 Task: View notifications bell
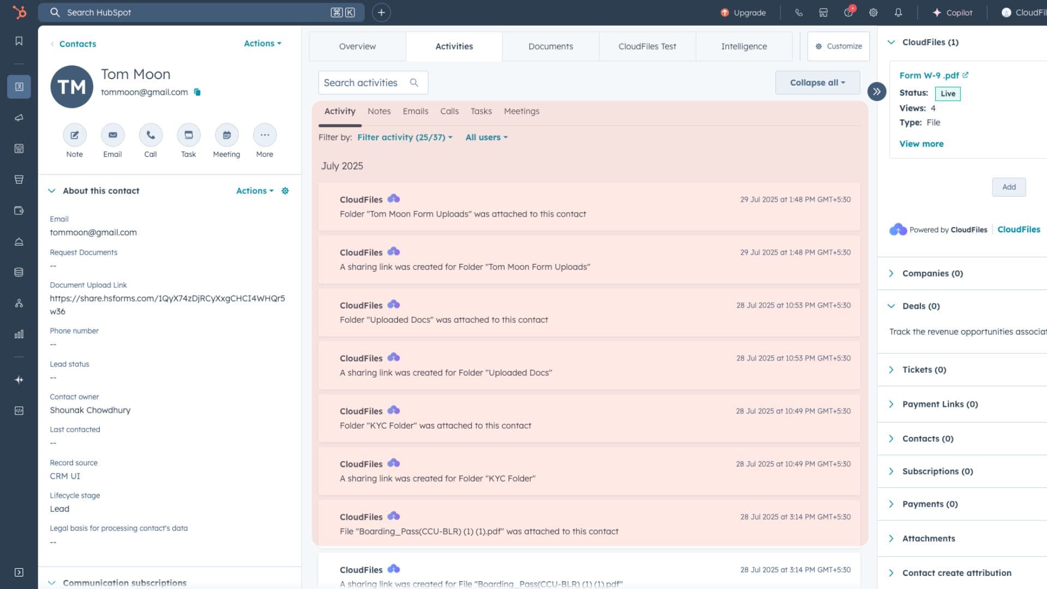coord(899,12)
